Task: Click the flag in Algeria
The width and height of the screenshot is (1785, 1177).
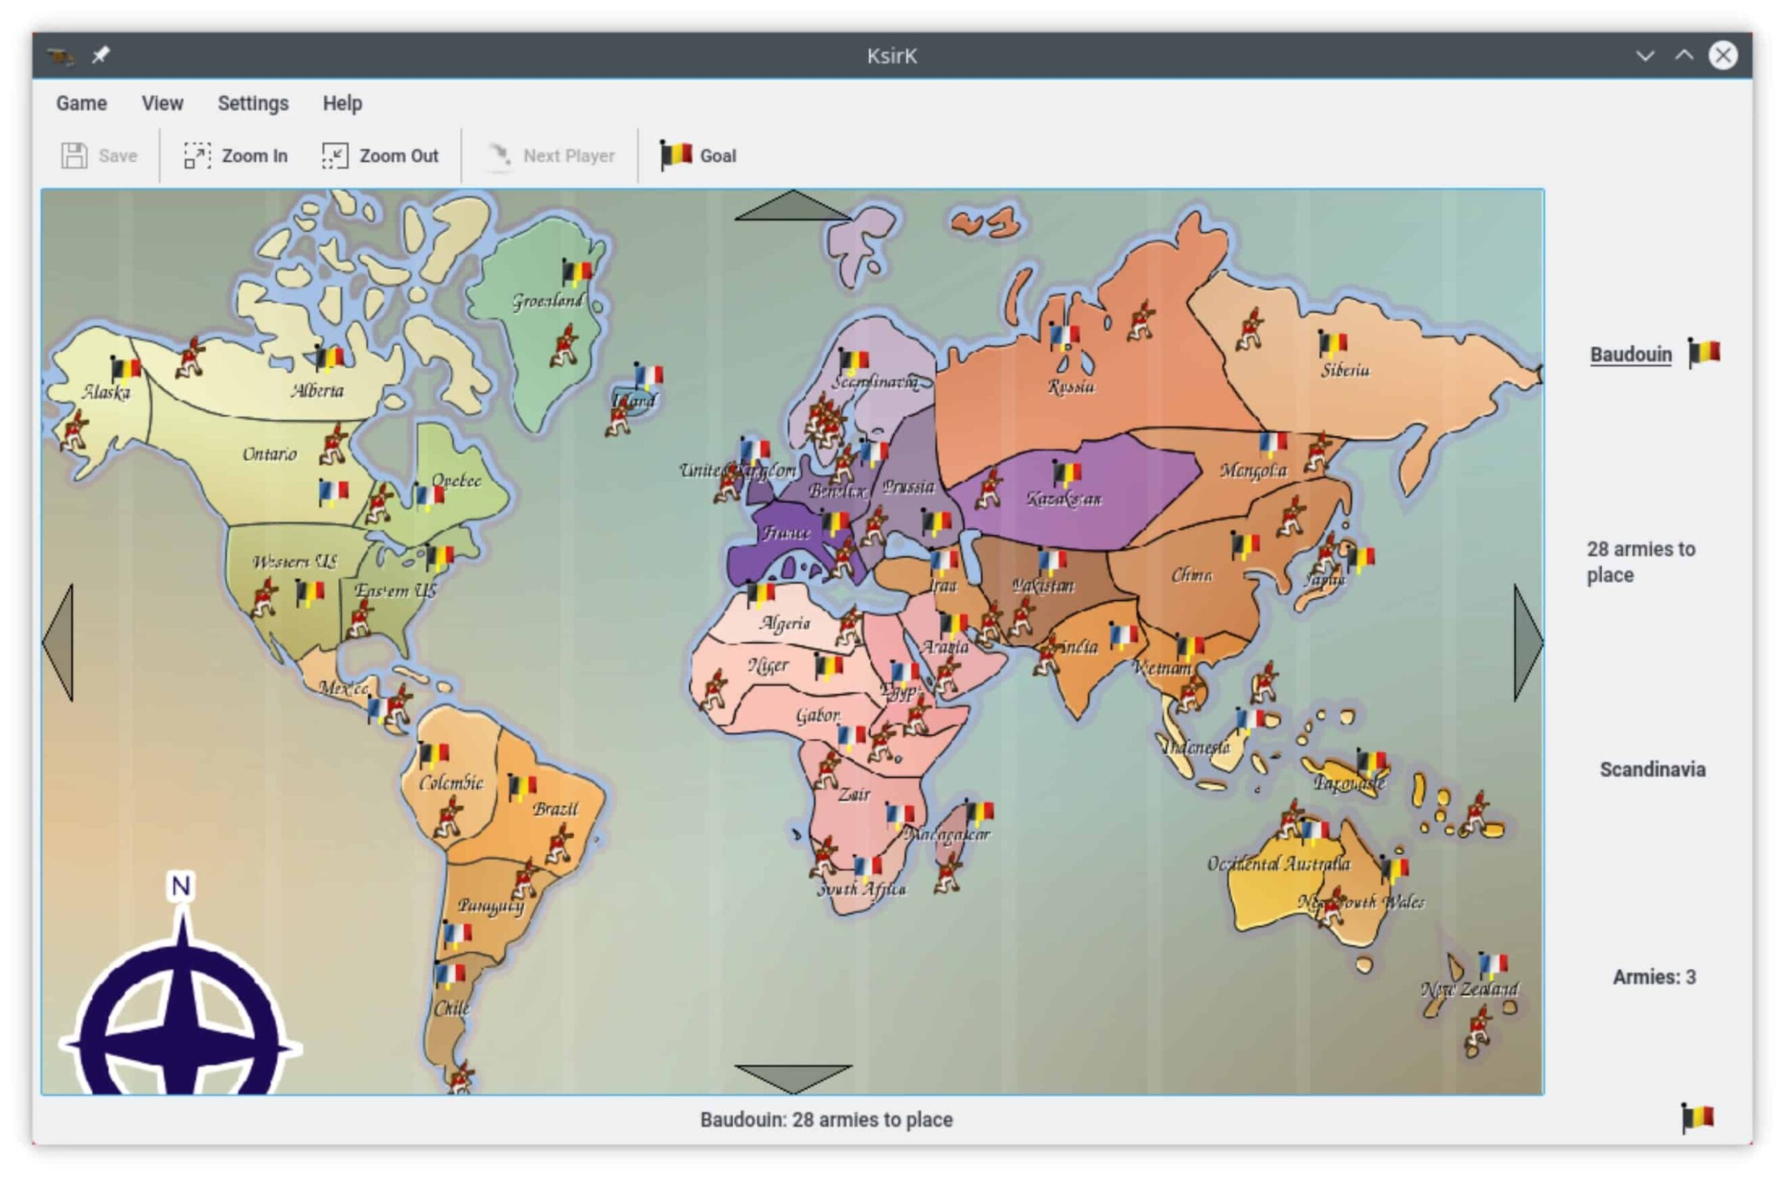Action: click(x=759, y=595)
